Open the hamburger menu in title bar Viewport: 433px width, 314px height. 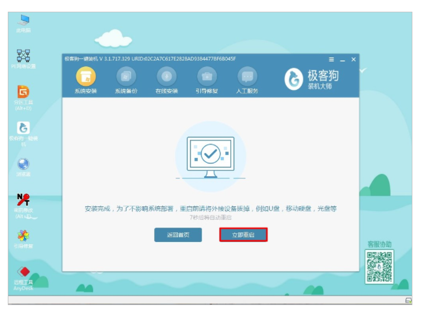[x=331, y=60]
